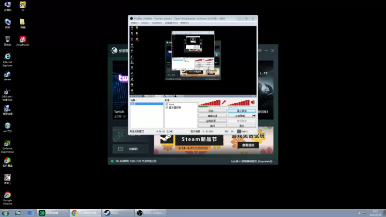Open the YY desktop icon

point(23,7)
